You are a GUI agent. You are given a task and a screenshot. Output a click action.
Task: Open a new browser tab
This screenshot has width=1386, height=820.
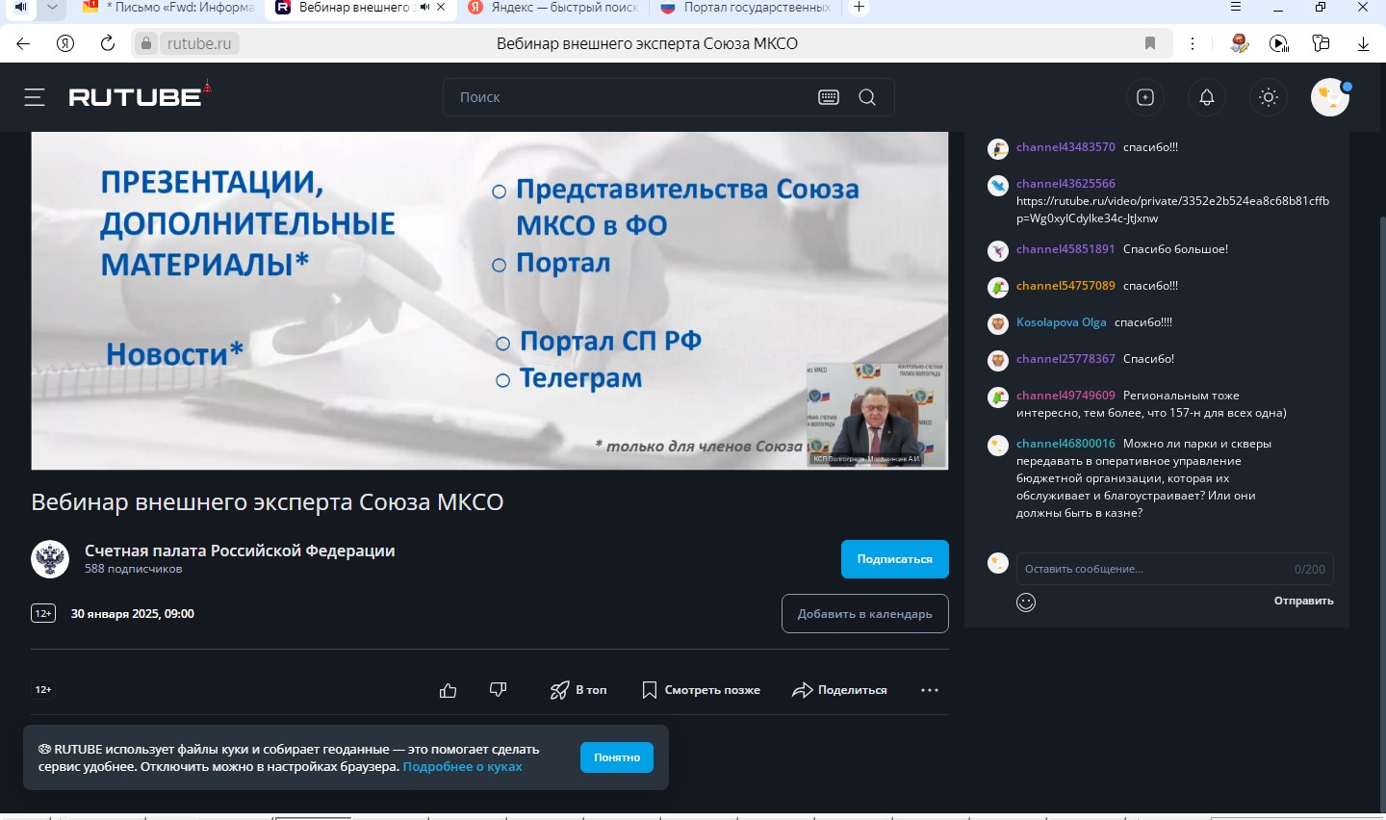click(x=860, y=8)
